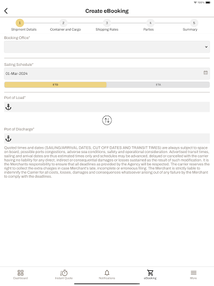The image size is (214, 286).
Task: Click the Booking Office dropdown chevron
Action: coord(206,47)
